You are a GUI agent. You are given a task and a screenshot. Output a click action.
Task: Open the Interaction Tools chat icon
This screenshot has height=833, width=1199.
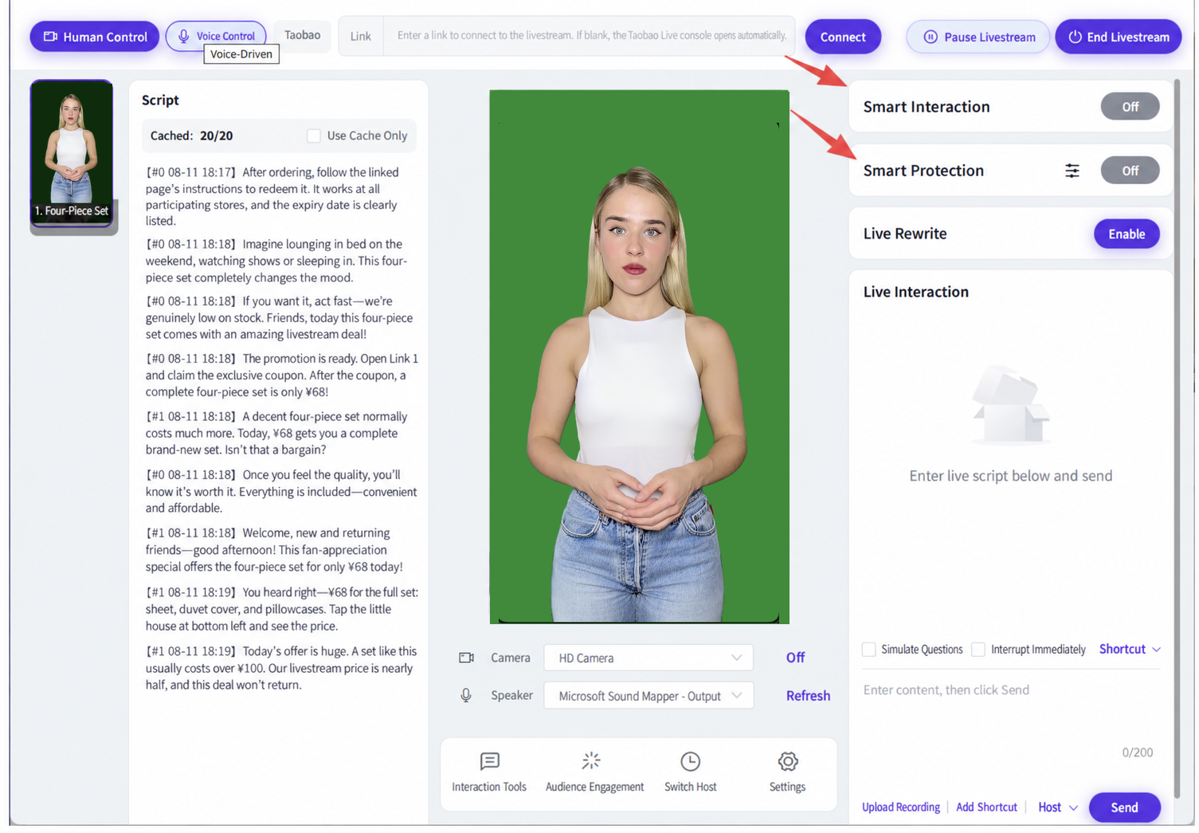tap(489, 761)
